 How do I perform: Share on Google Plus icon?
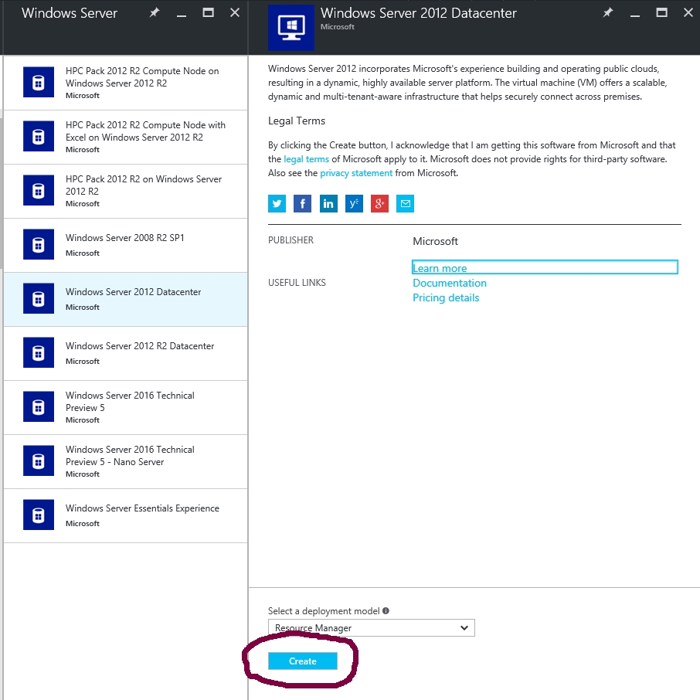(379, 203)
